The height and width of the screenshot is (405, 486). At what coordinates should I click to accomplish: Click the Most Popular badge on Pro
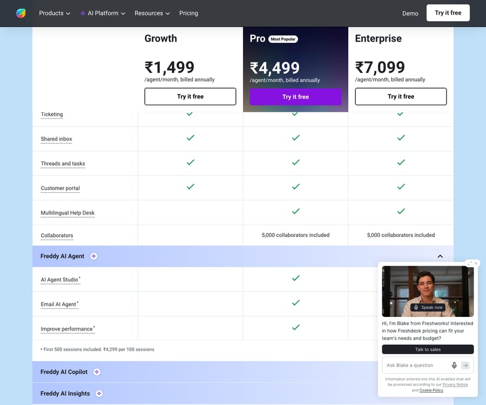pyautogui.click(x=283, y=39)
